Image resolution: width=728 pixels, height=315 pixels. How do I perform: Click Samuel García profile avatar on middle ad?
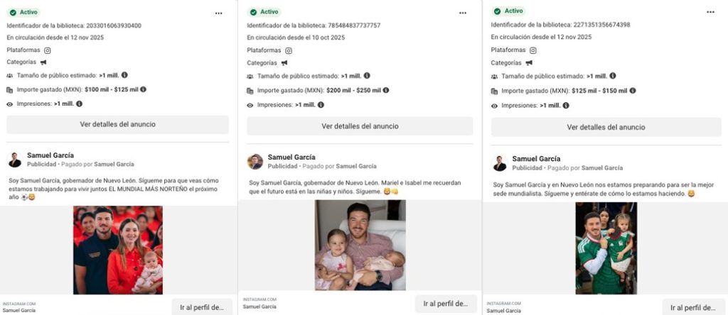click(x=255, y=162)
